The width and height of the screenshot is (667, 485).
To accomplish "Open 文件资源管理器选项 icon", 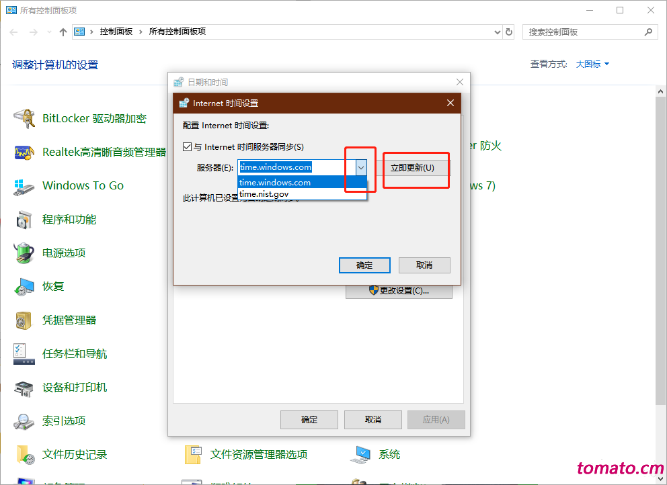I will click(x=193, y=454).
